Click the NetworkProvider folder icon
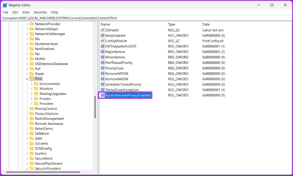Screen dimensions: 293x176 [31, 24]
